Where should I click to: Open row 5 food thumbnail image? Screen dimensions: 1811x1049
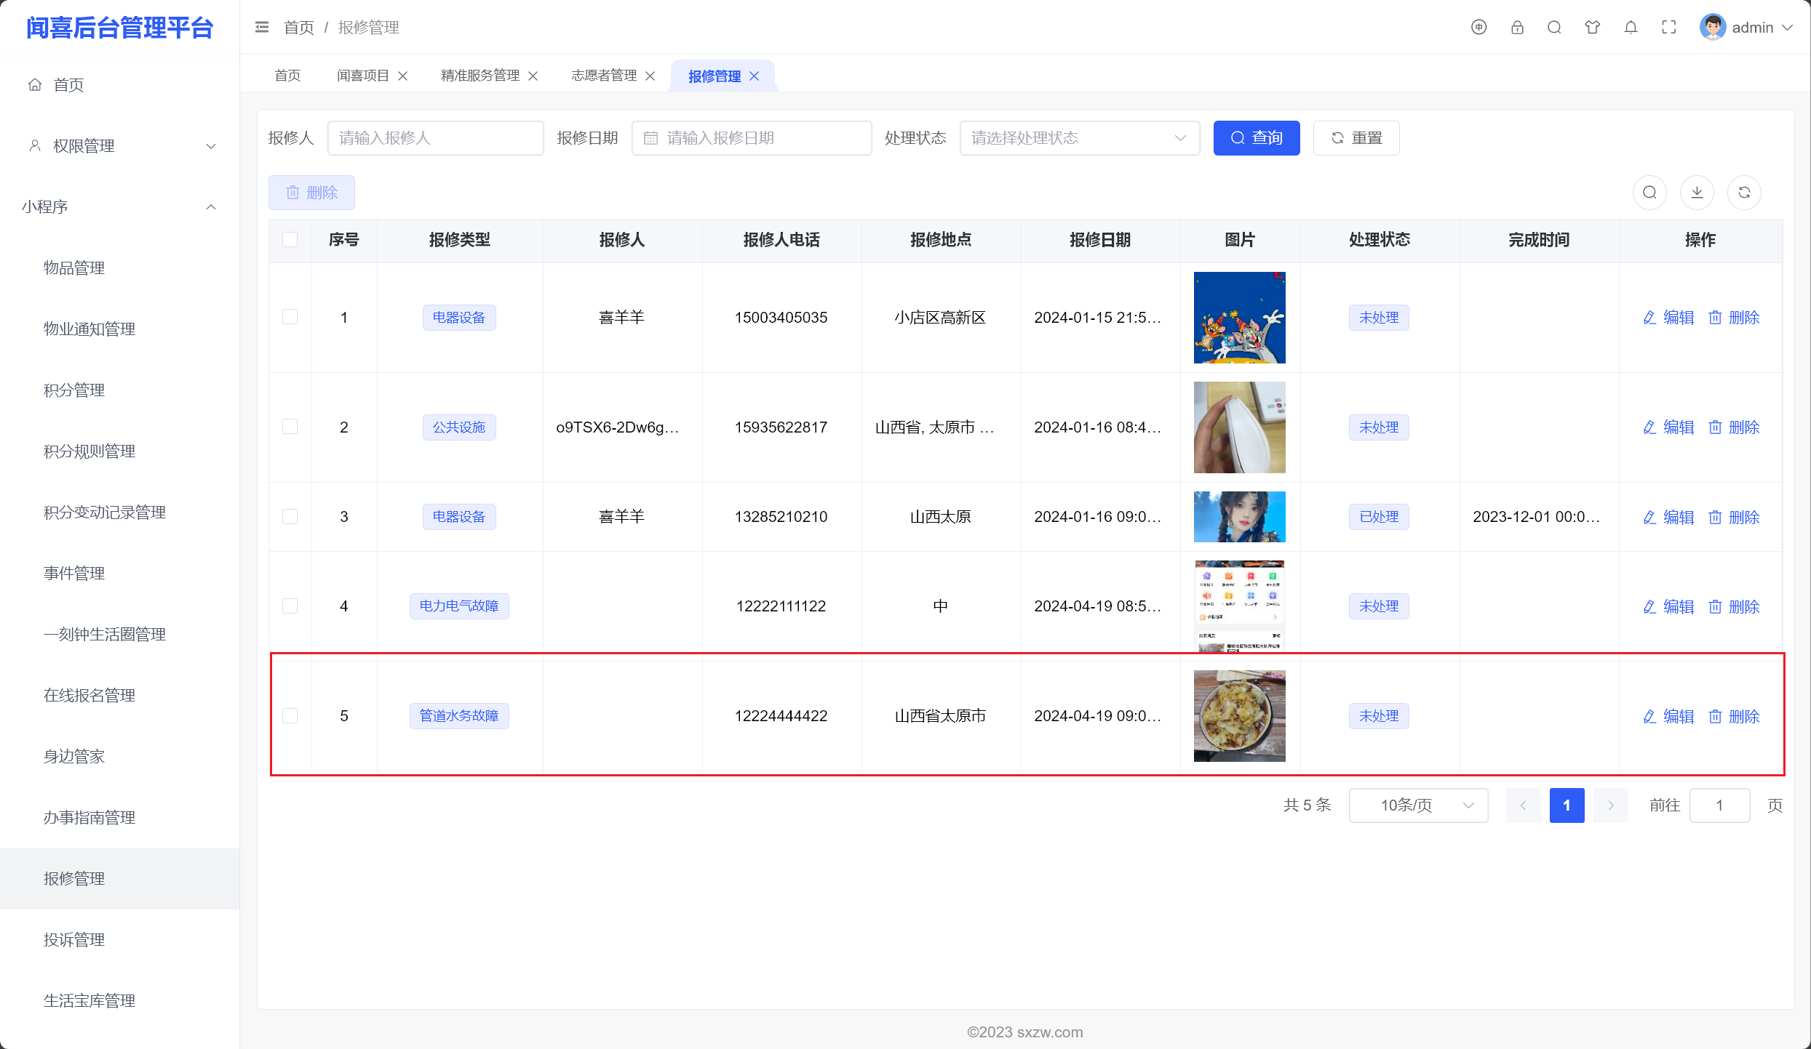[x=1240, y=716]
